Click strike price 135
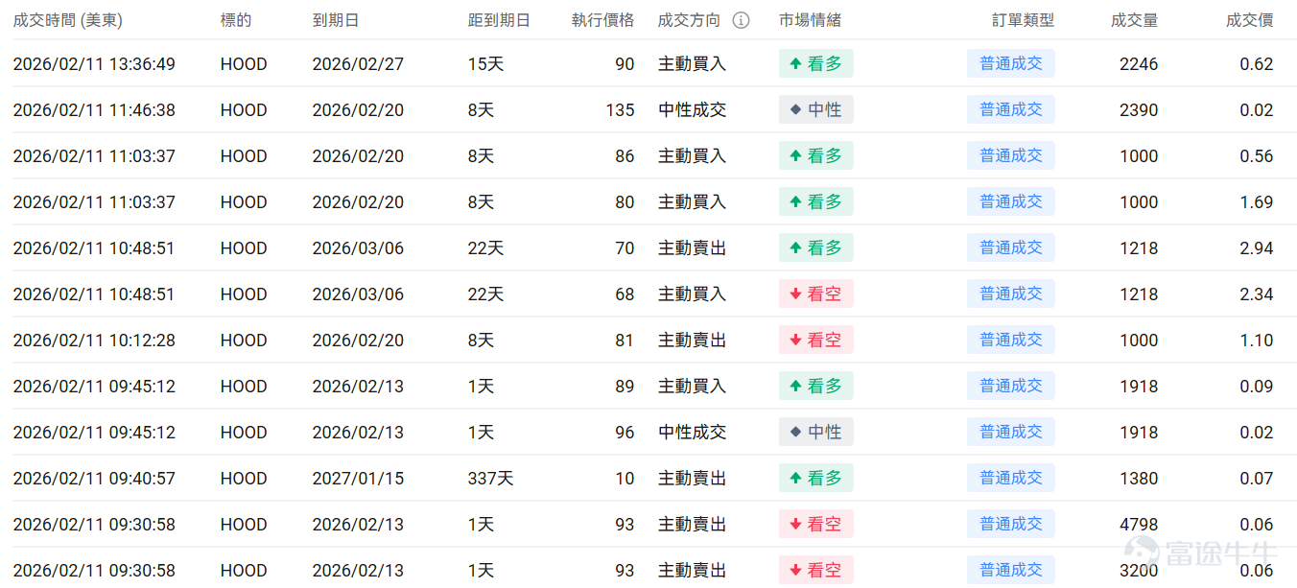 point(621,110)
